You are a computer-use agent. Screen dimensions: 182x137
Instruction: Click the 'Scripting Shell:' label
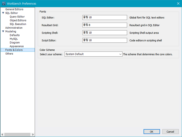click(x=50, y=33)
